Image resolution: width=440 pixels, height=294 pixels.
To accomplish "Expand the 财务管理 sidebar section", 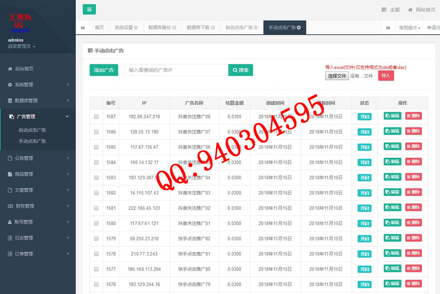I will 38,206.
